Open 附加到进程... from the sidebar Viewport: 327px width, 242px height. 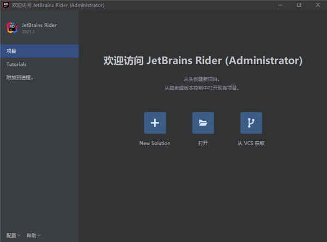21,78
